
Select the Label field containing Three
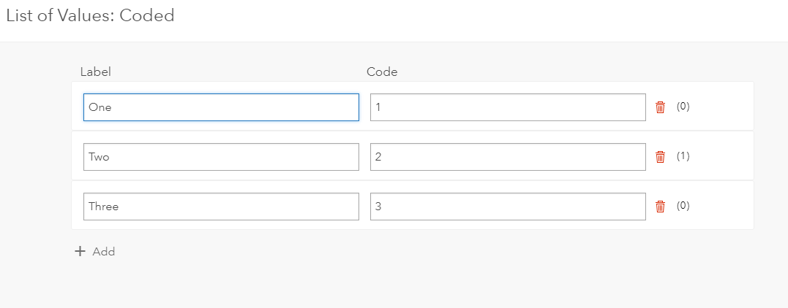pyautogui.click(x=221, y=207)
